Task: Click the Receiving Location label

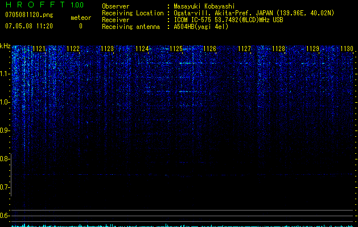Action: [x=133, y=13]
